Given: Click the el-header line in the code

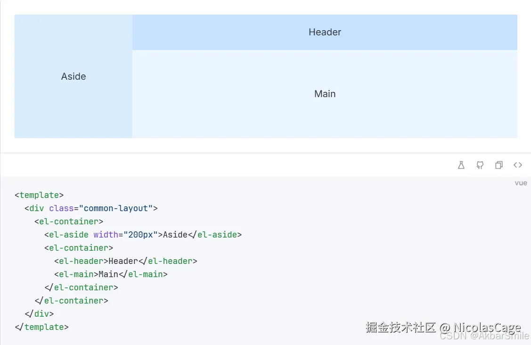Looking at the screenshot, I should (125, 261).
